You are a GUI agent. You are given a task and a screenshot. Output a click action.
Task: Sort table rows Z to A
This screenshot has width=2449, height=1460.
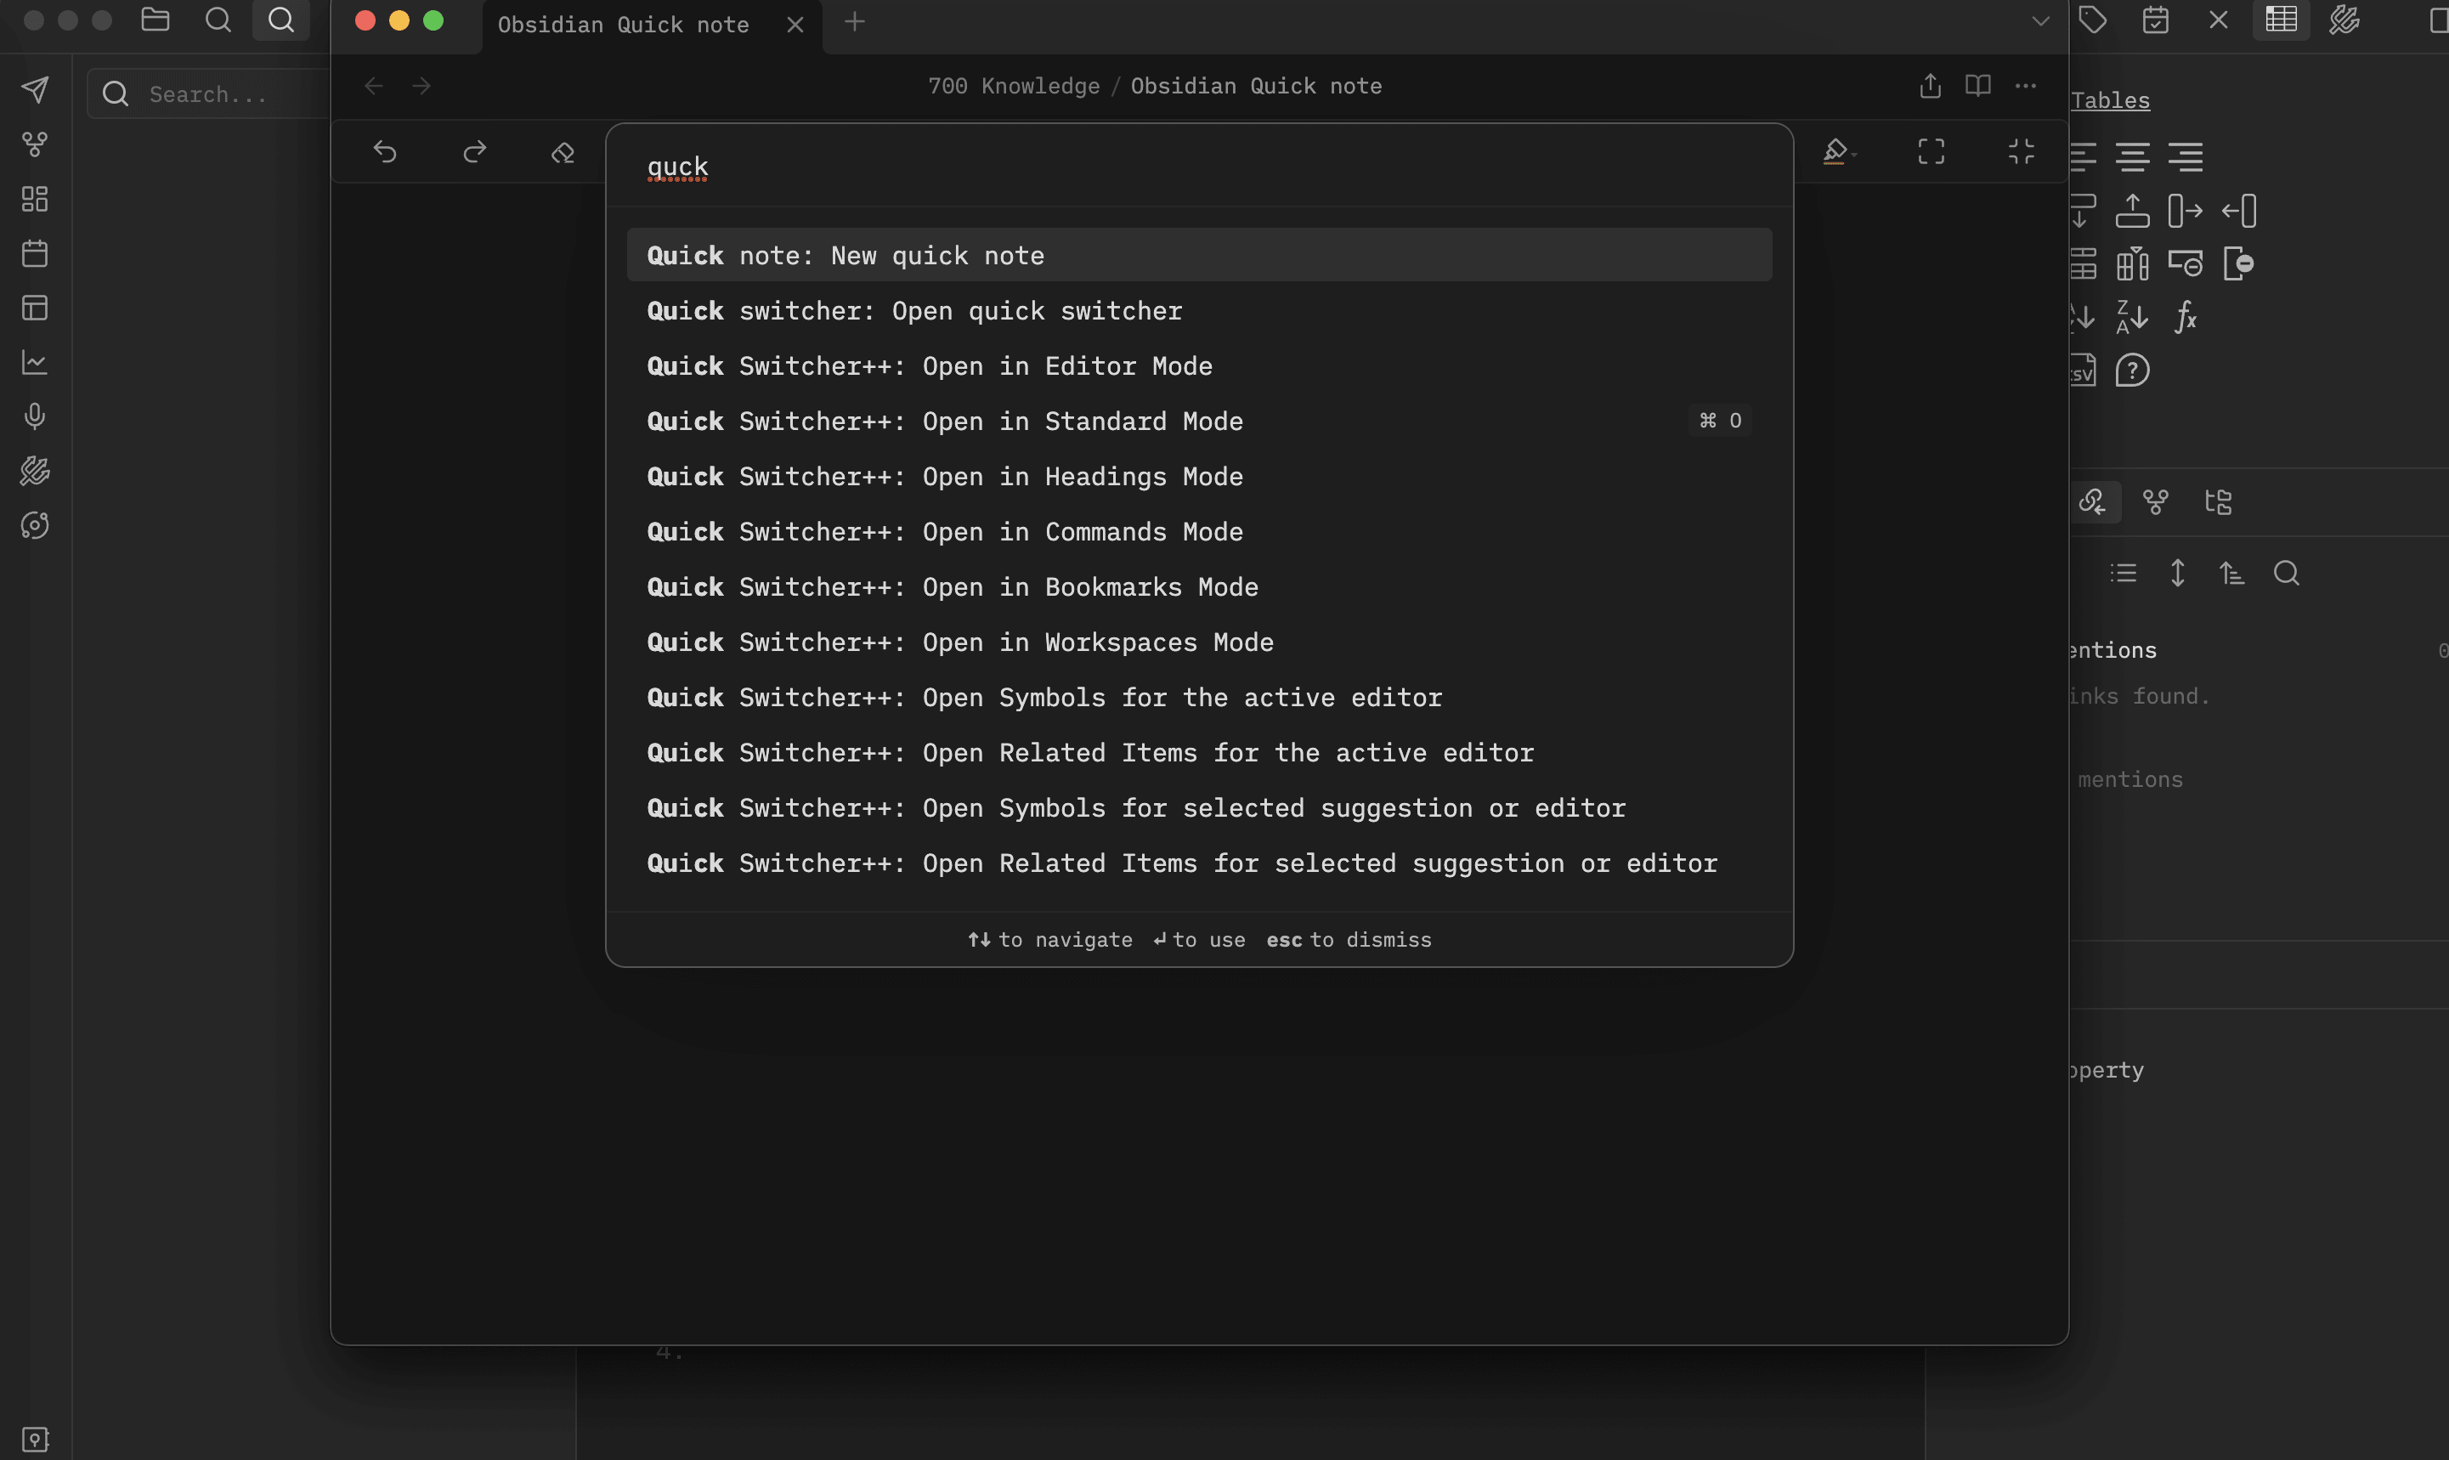[x=2133, y=317]
